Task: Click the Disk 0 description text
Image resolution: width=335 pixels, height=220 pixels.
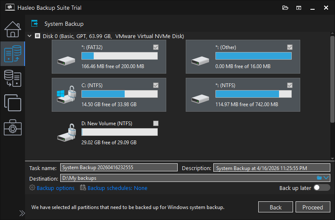Action: tap(113, 36)
